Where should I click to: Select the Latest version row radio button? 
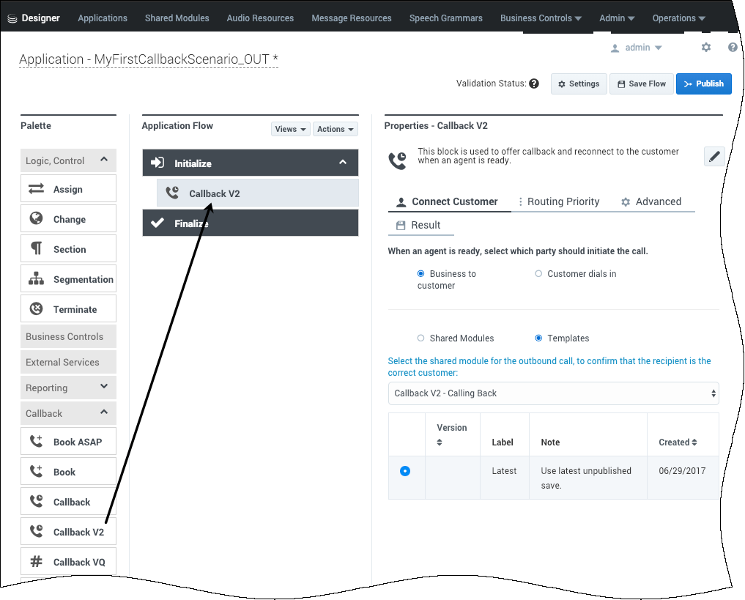[405, 471]
